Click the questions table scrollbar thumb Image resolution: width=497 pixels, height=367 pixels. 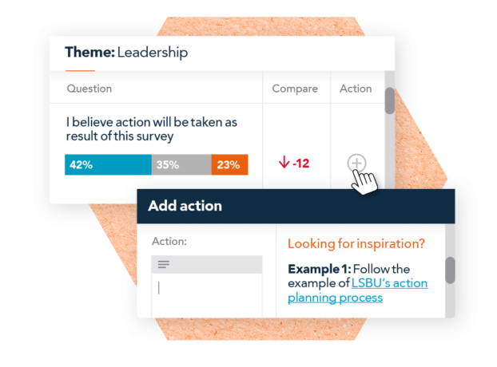390,101
